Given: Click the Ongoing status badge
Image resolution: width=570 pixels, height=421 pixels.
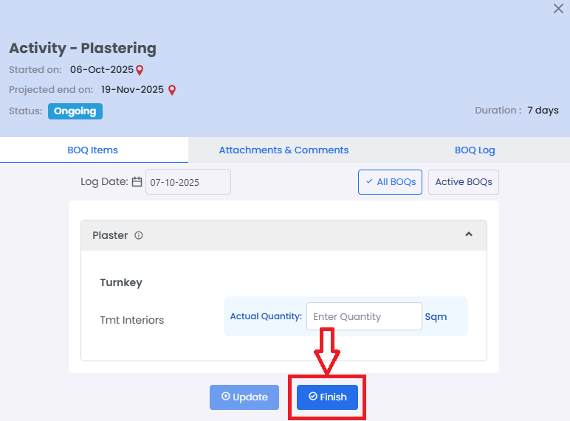Looking at the screenshot, I should coord(75,111).
